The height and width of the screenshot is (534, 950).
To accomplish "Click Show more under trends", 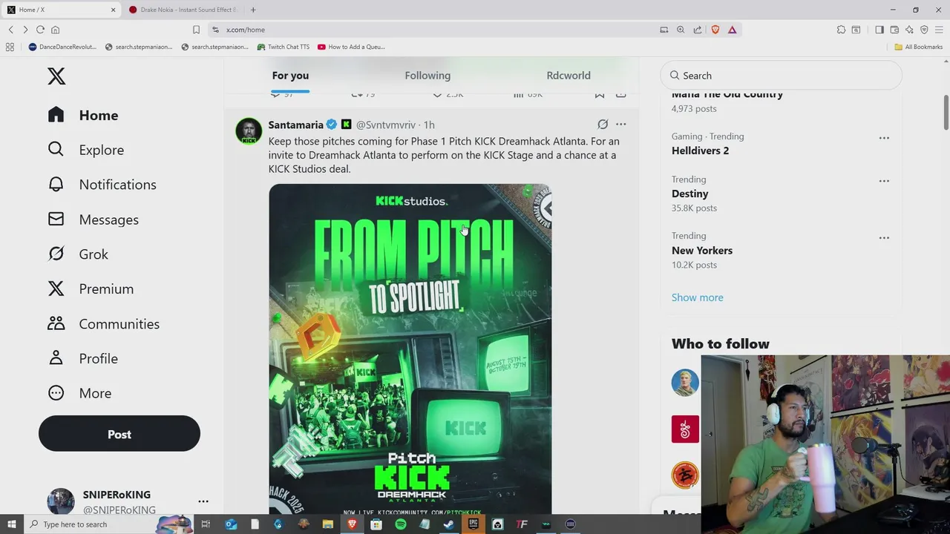I will point(697,297).
